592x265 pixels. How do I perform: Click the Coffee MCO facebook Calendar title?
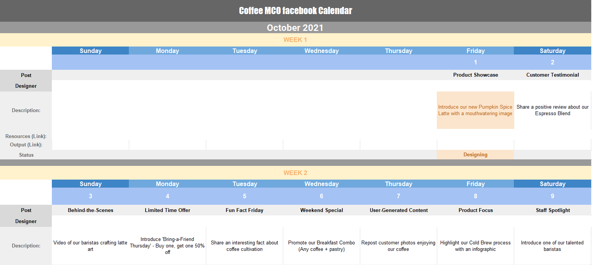pyautogui.click(x=295, y=11)
